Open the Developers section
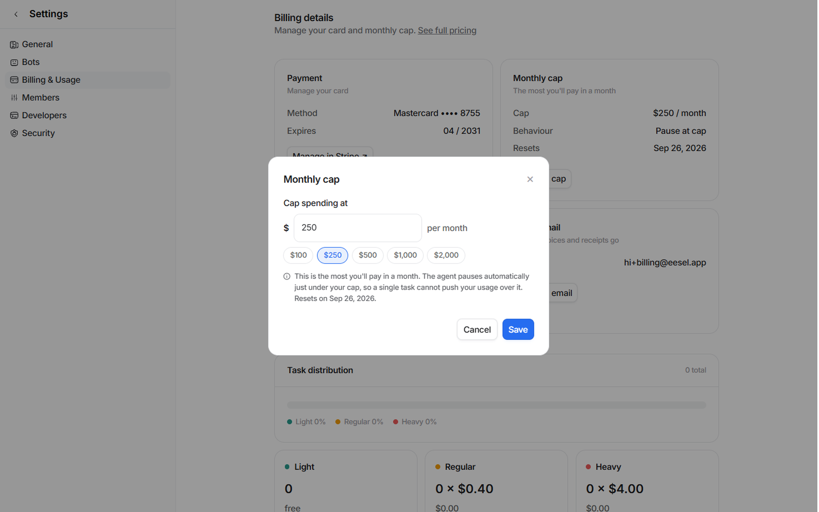This screenshot has height=512, width=819. (87, 115)
